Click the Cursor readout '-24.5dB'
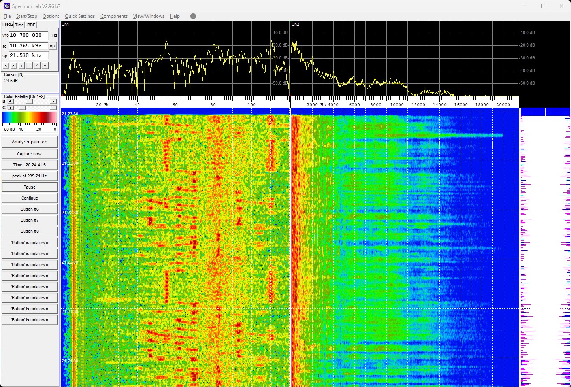 10,81
